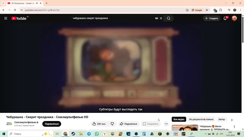244x137 pixels.
Task: Run search with the magnifier button
Action: pos(169,18)
